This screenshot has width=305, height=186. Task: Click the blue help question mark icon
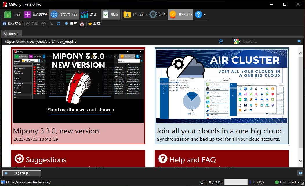(199, 14)
